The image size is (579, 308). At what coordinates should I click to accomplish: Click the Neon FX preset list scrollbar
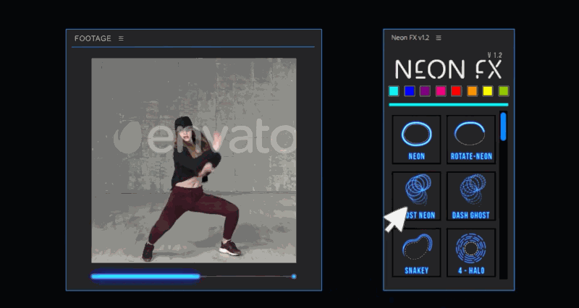tap(503, 127)
